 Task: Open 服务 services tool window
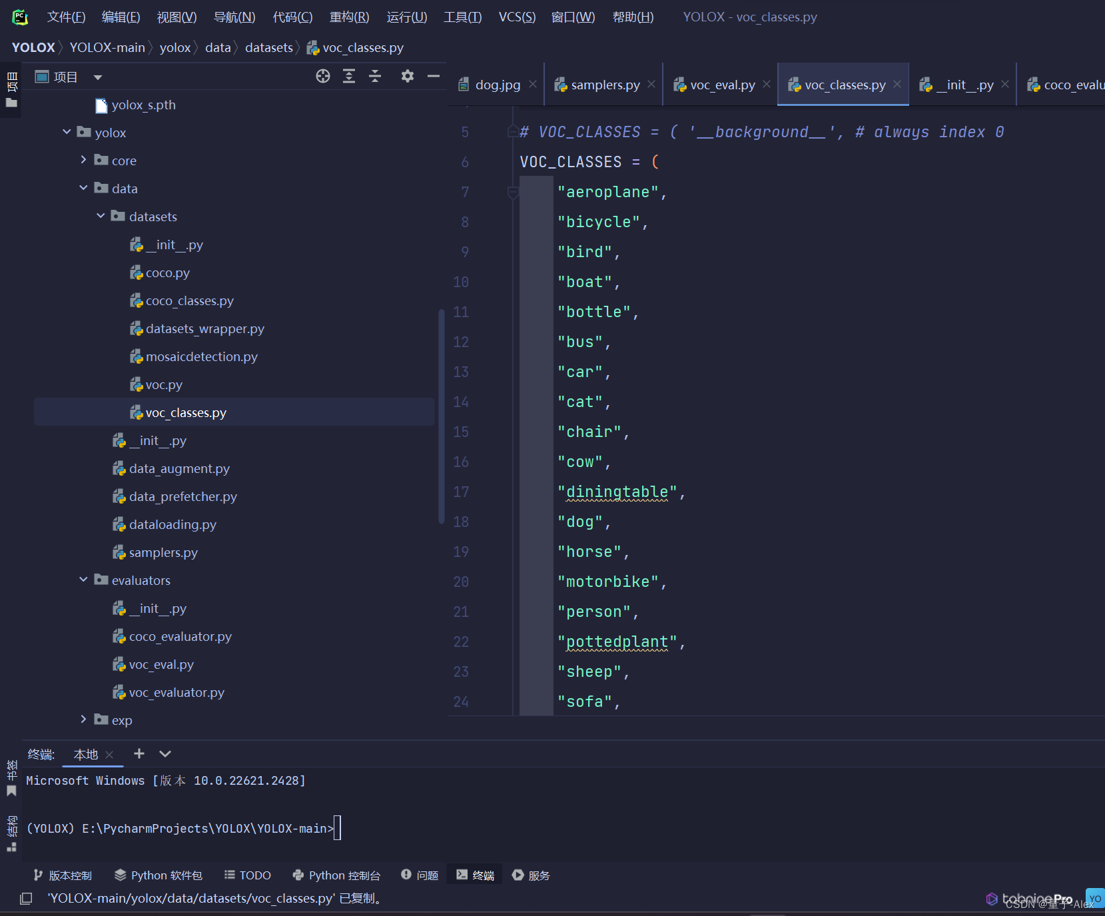click(x=531, y=875)
